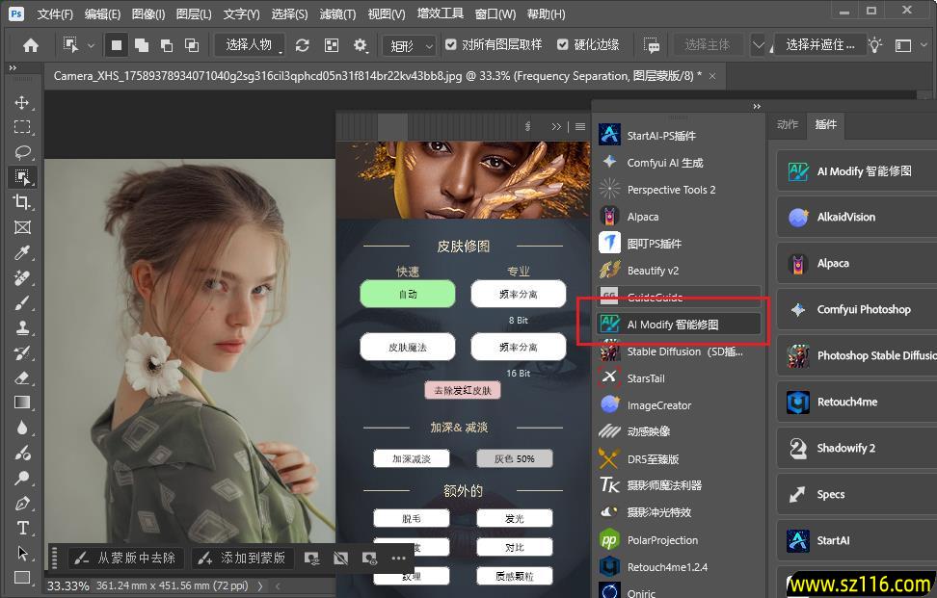Select the Crop tool
Viewport: 937px width, 598px height.
pyautogui.click(x=22, y=202)
